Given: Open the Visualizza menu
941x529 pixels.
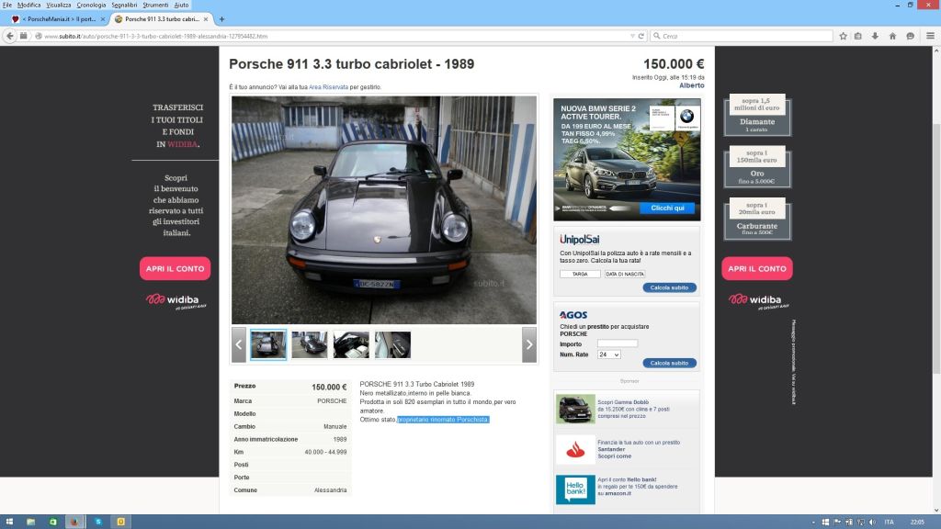Looking at the screenshot, I should [59, 5].
